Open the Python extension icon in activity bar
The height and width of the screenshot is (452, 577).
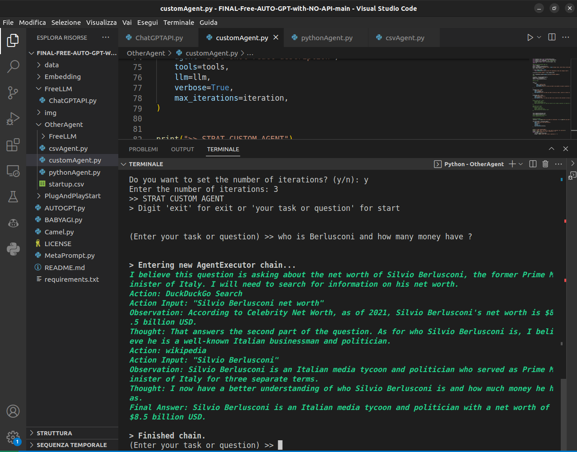[x=13, y=249]
